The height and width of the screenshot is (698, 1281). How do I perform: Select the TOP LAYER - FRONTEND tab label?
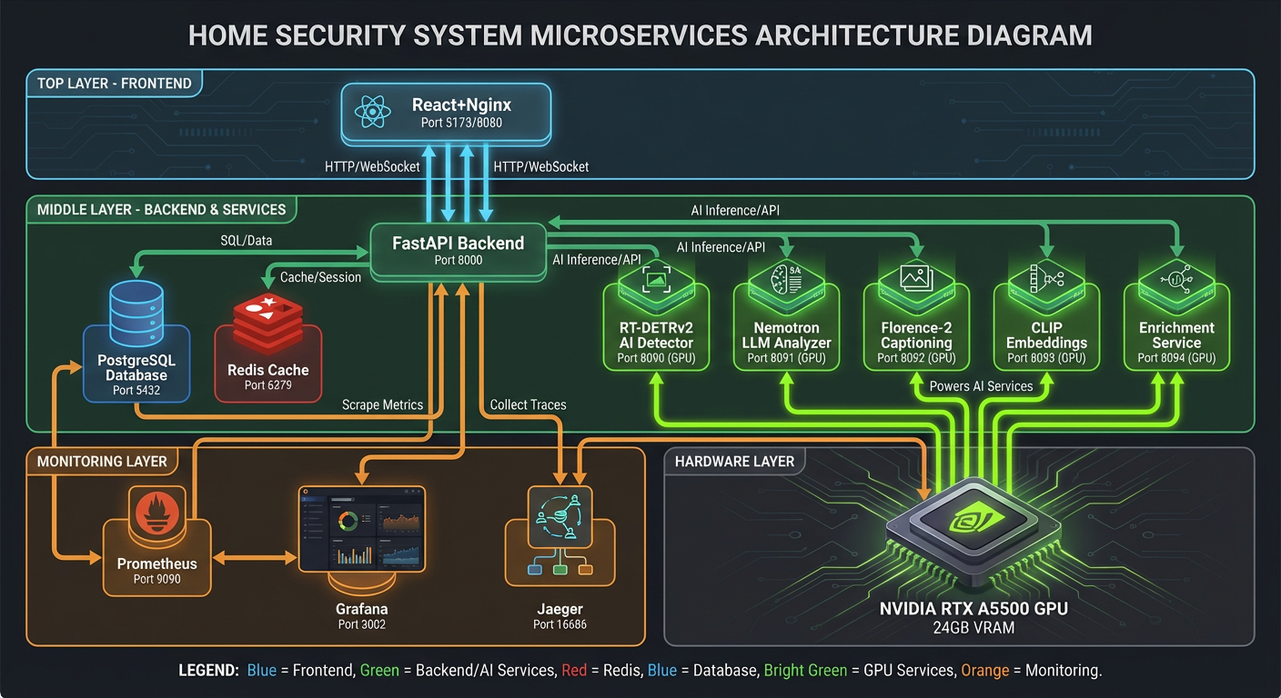click(x=115, y=83)
